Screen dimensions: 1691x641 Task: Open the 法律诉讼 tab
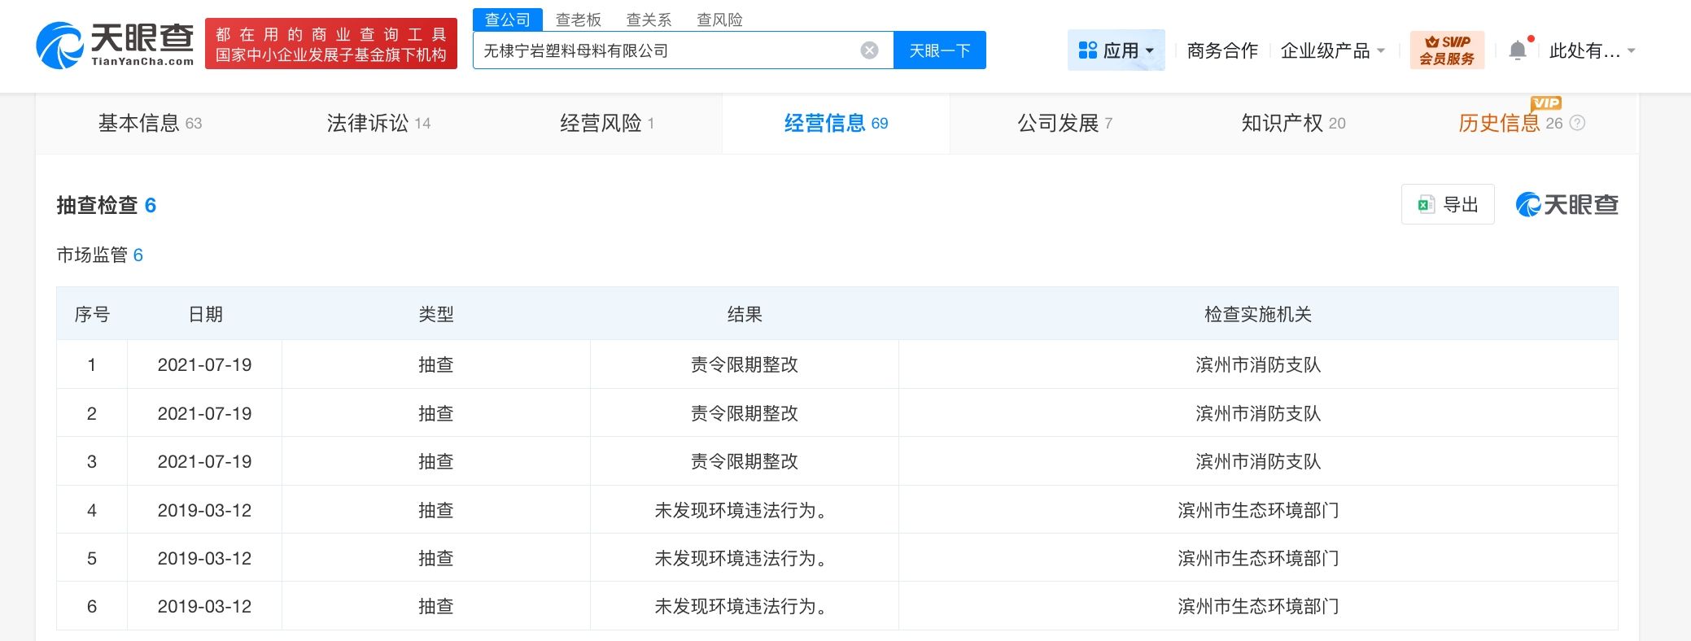tap(378, 124)
